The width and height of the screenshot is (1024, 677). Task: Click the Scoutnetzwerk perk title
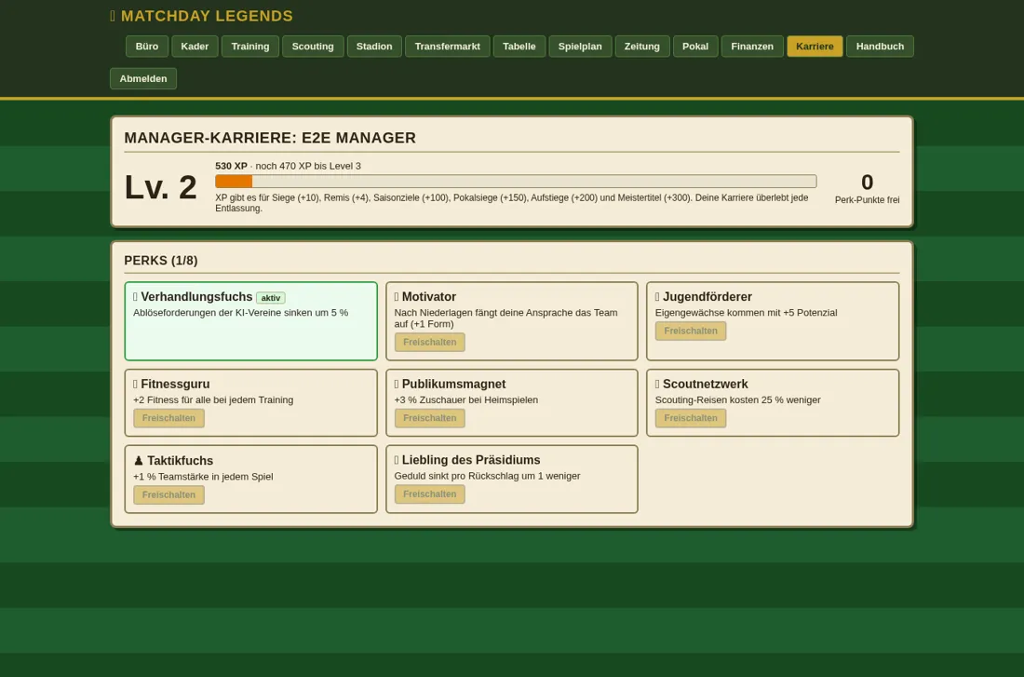706,385
